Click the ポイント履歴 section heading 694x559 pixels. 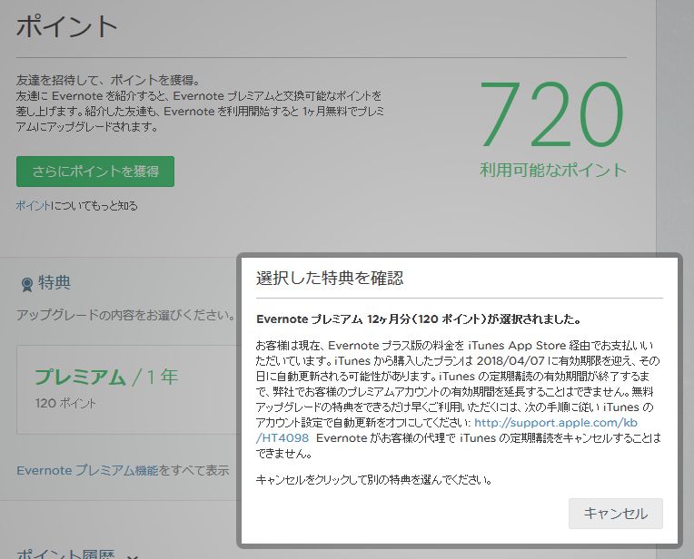click(x=67, y=554)
